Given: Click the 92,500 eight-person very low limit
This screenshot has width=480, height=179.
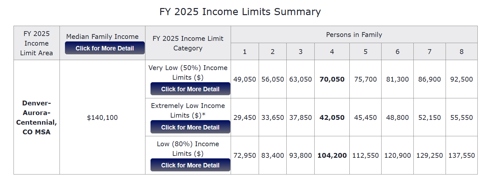Looking at the screenshot, I should coord(461,79).
